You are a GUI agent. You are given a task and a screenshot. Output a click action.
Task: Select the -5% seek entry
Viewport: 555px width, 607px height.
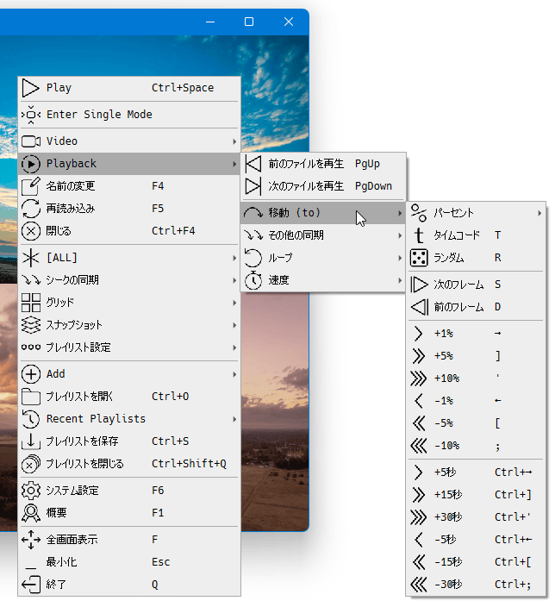click(476, 423)
